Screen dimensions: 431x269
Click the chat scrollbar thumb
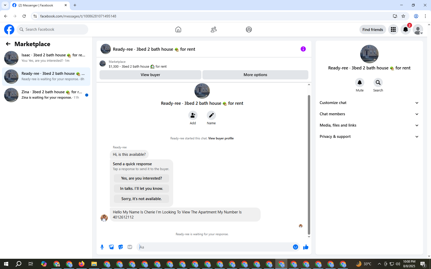(x=309, y=165)
